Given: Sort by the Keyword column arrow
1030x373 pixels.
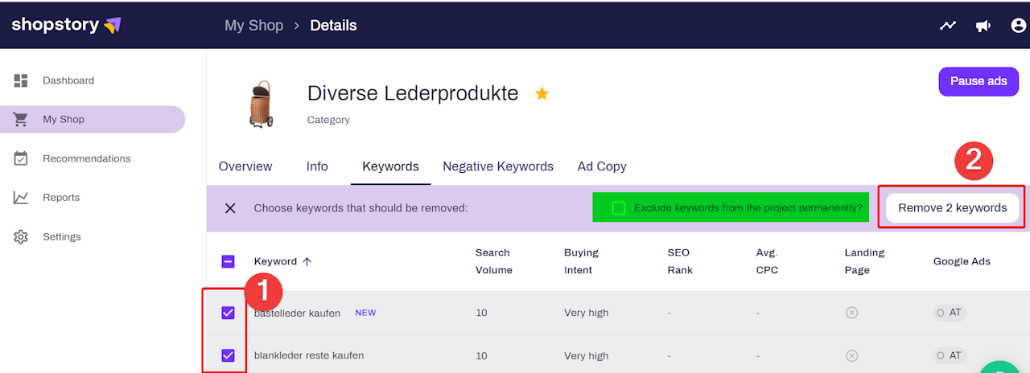Looking at the screenshot, I should (307, 261).
